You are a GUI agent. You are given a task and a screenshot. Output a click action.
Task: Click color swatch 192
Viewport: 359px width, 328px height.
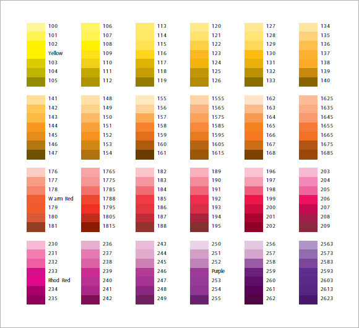pyautogui.click(x=199, y=199)
